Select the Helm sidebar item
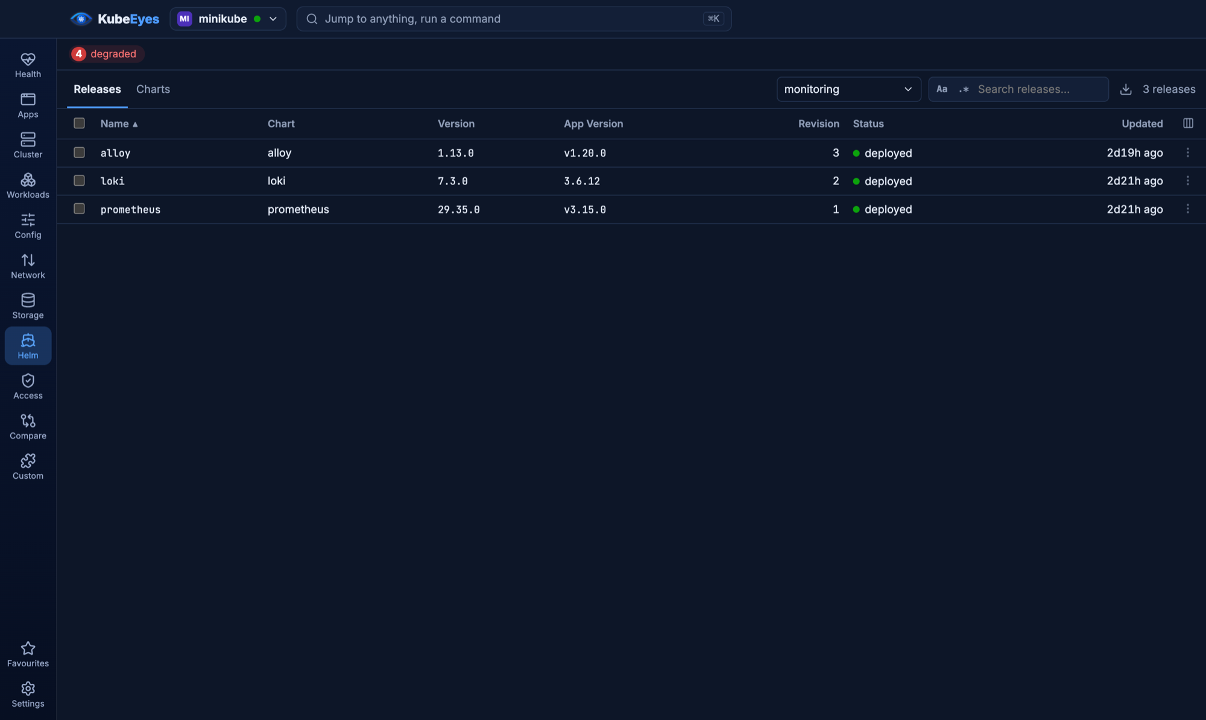The width and height of the screenshot is (1206, 720). [28, 346]
